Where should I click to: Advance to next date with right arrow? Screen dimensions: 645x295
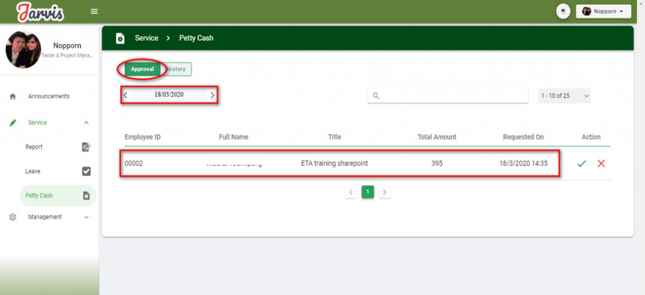click(x=212, y=96)
